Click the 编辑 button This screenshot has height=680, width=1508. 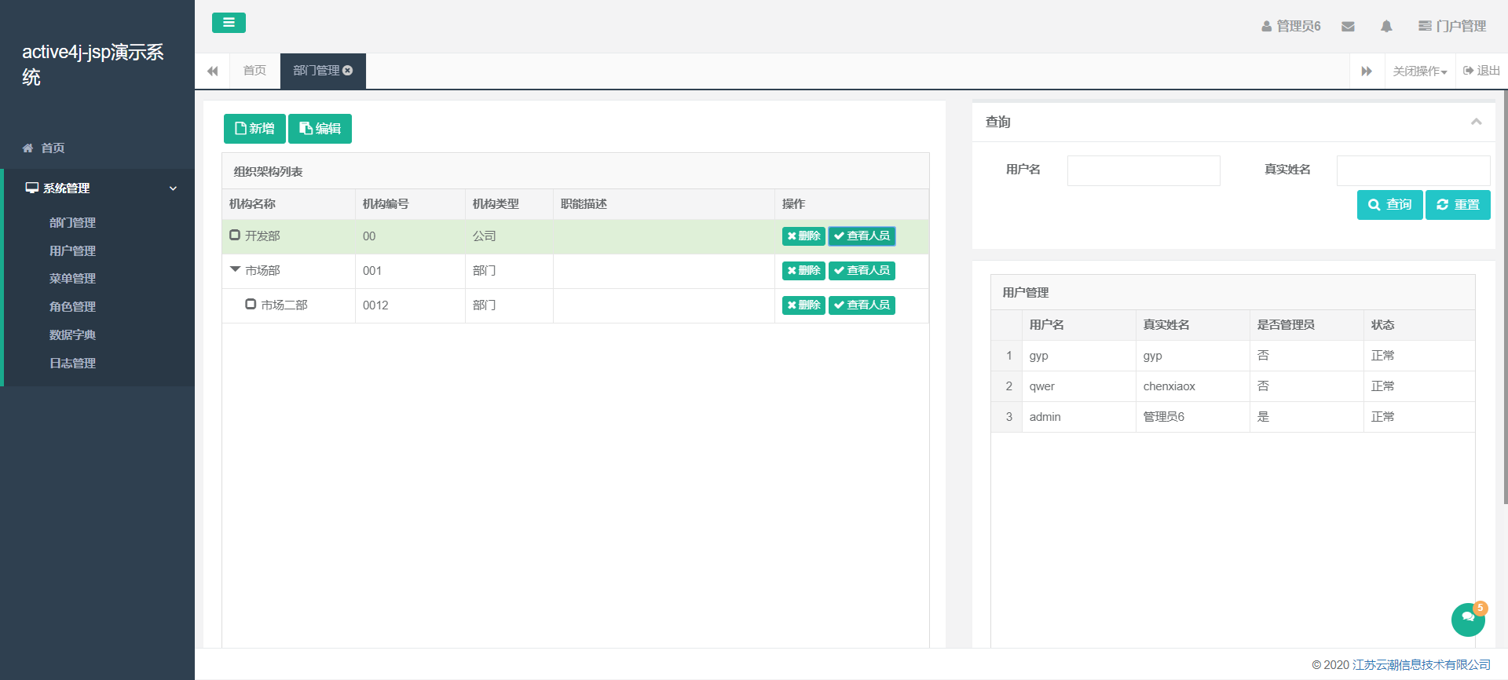point(320,129)
